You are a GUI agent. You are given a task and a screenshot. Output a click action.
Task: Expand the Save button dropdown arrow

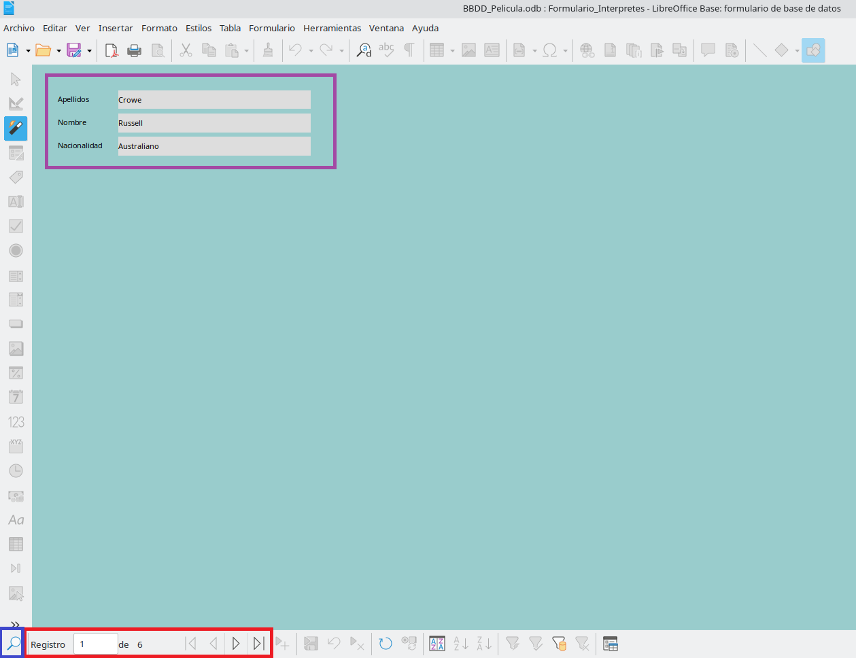pos(89,51)
